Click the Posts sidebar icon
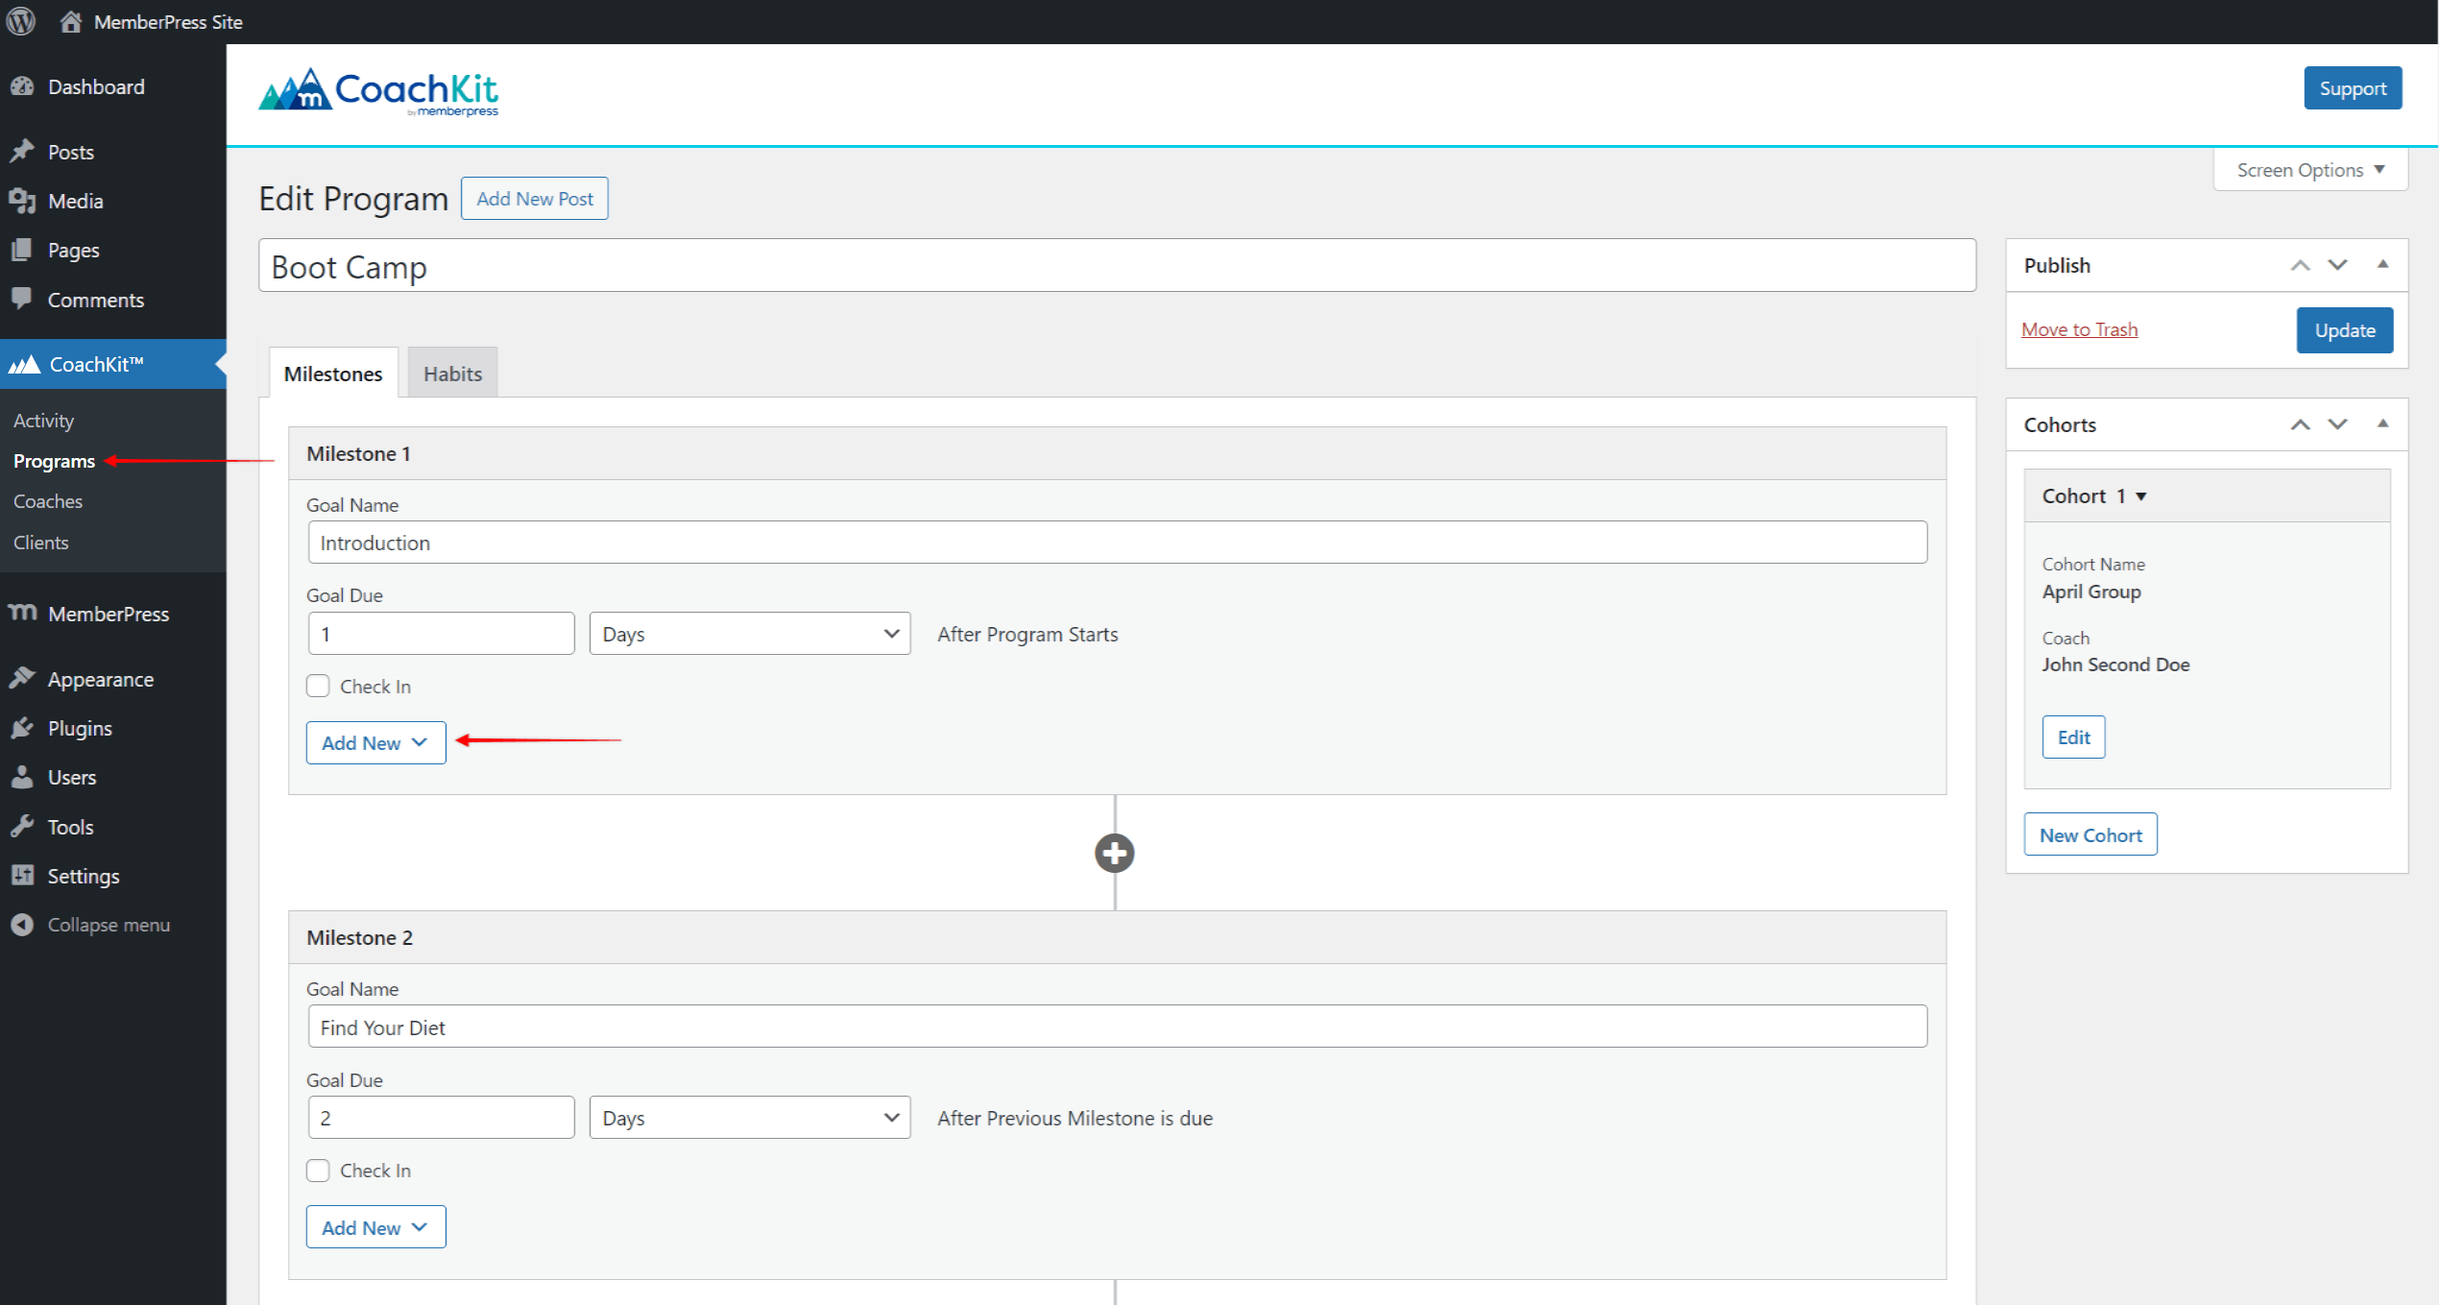This screenshot has height=1305, width=2439. (26, 152)
